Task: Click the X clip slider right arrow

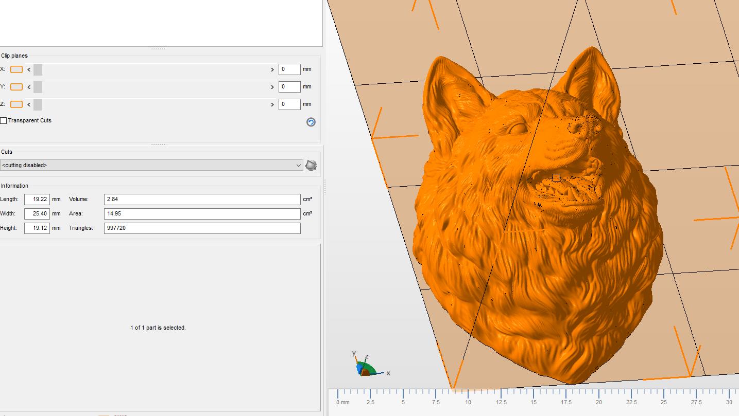Action: pos(272,69)
